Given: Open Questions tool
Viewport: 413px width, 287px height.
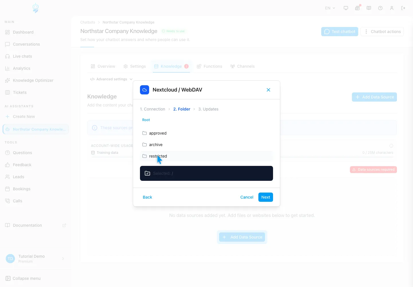Looking at the screenshot, I should pos(36,153).
